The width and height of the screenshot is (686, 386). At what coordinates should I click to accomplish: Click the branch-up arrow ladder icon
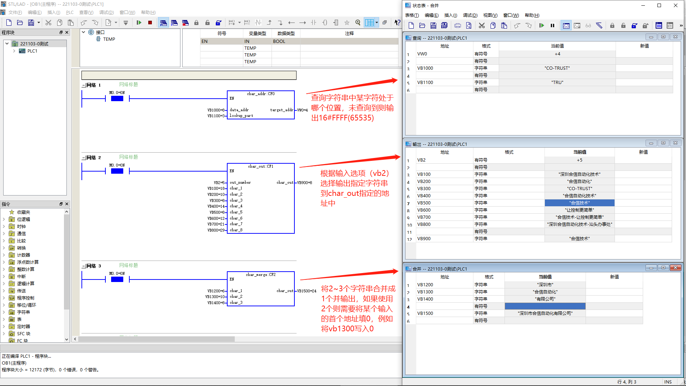click(269, 23)
